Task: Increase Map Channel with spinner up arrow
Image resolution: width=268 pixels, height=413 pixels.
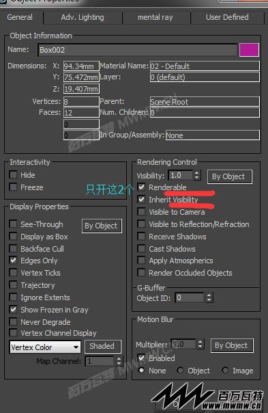Action: click(x=119, y=359)
